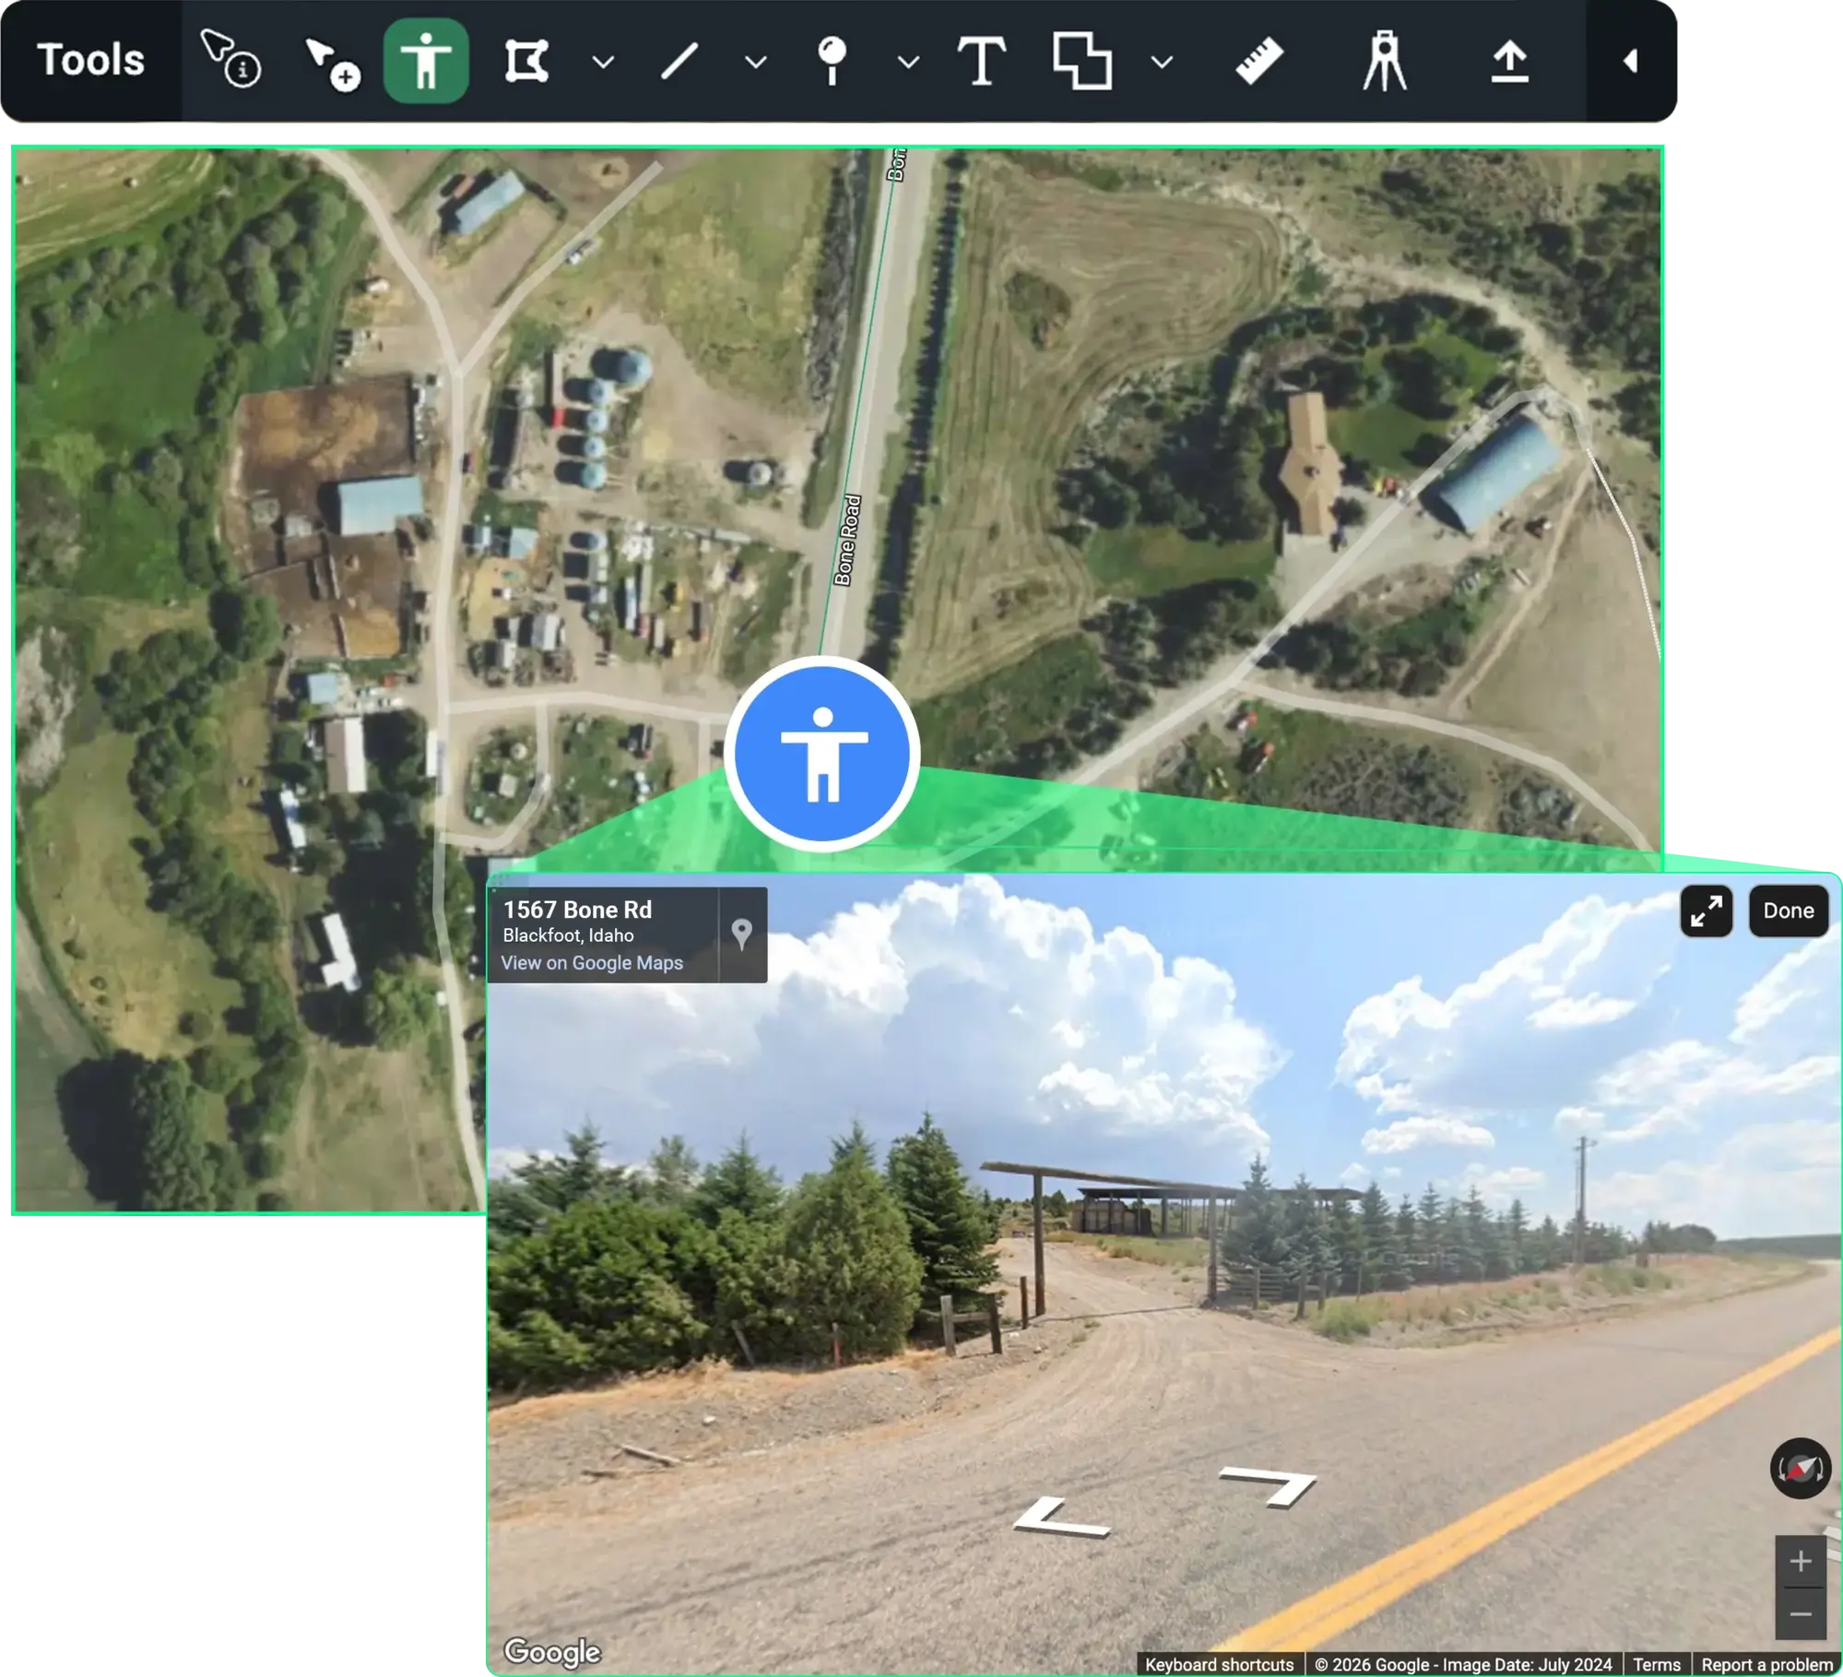Select the line drawing tool
Screen dimensions: 1843x1677
point(679,62)
